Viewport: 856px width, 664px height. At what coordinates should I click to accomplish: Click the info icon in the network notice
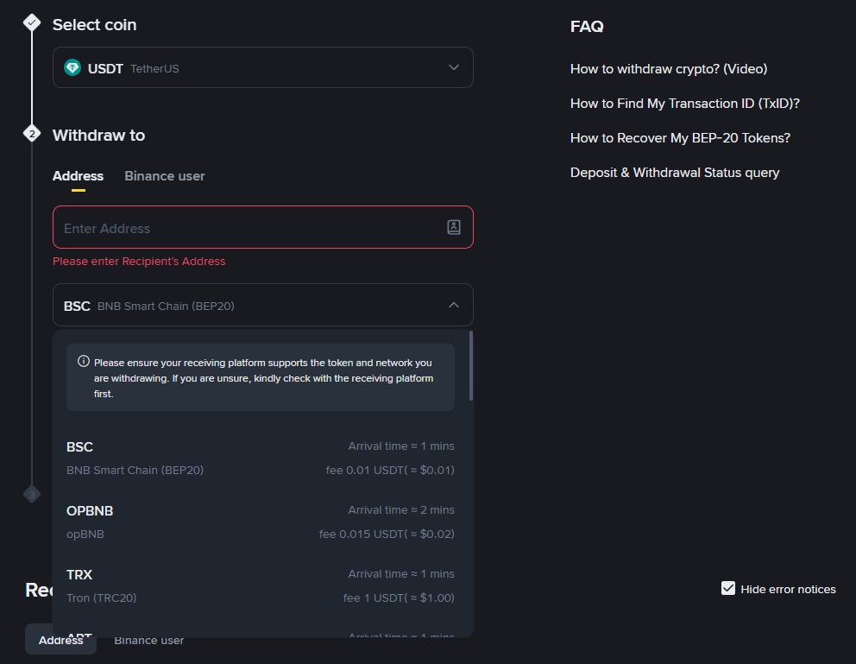[84, 362]
